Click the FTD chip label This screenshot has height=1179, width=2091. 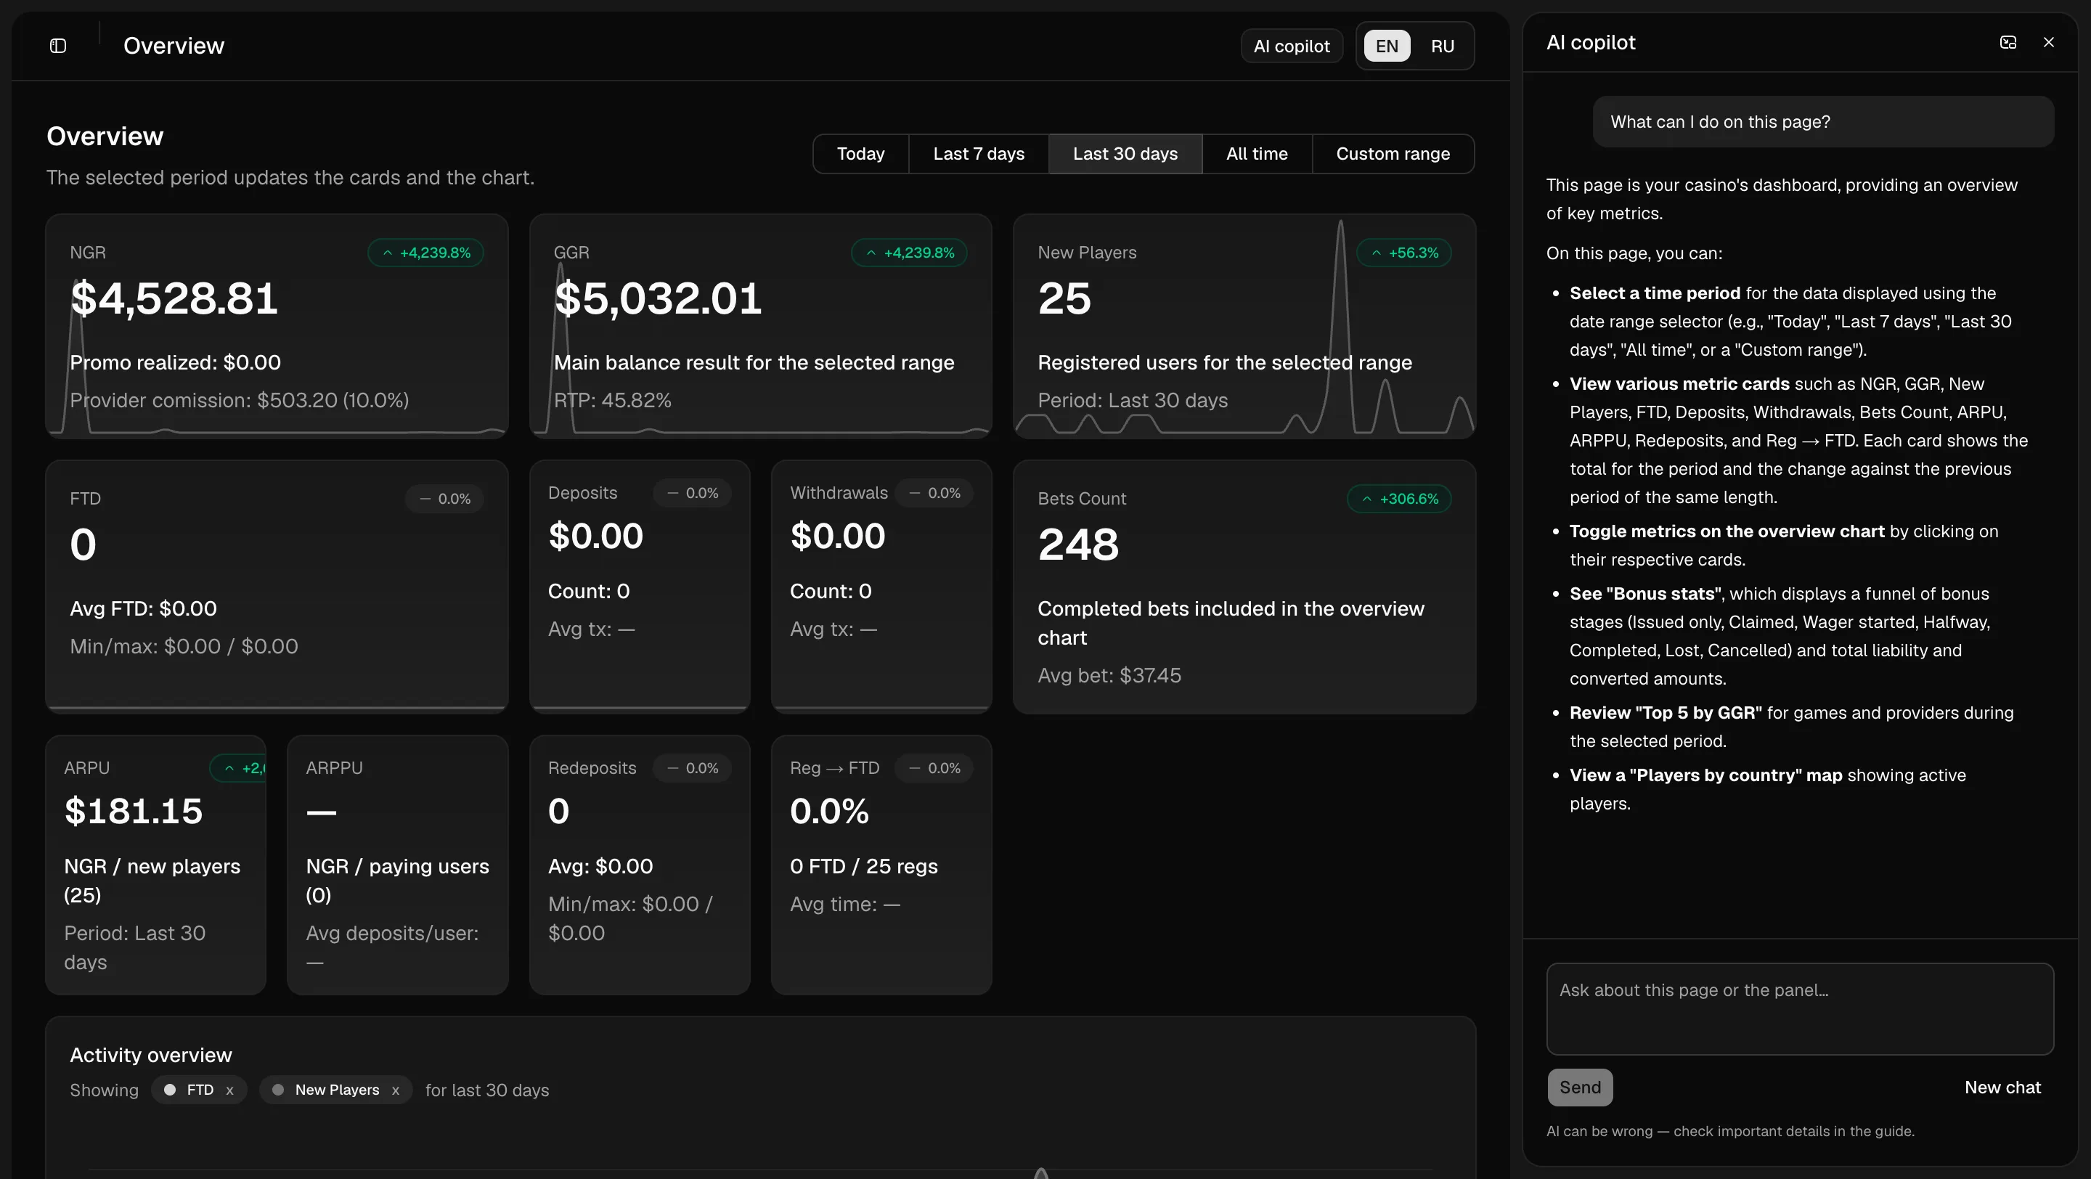[x=200, y=1090]
